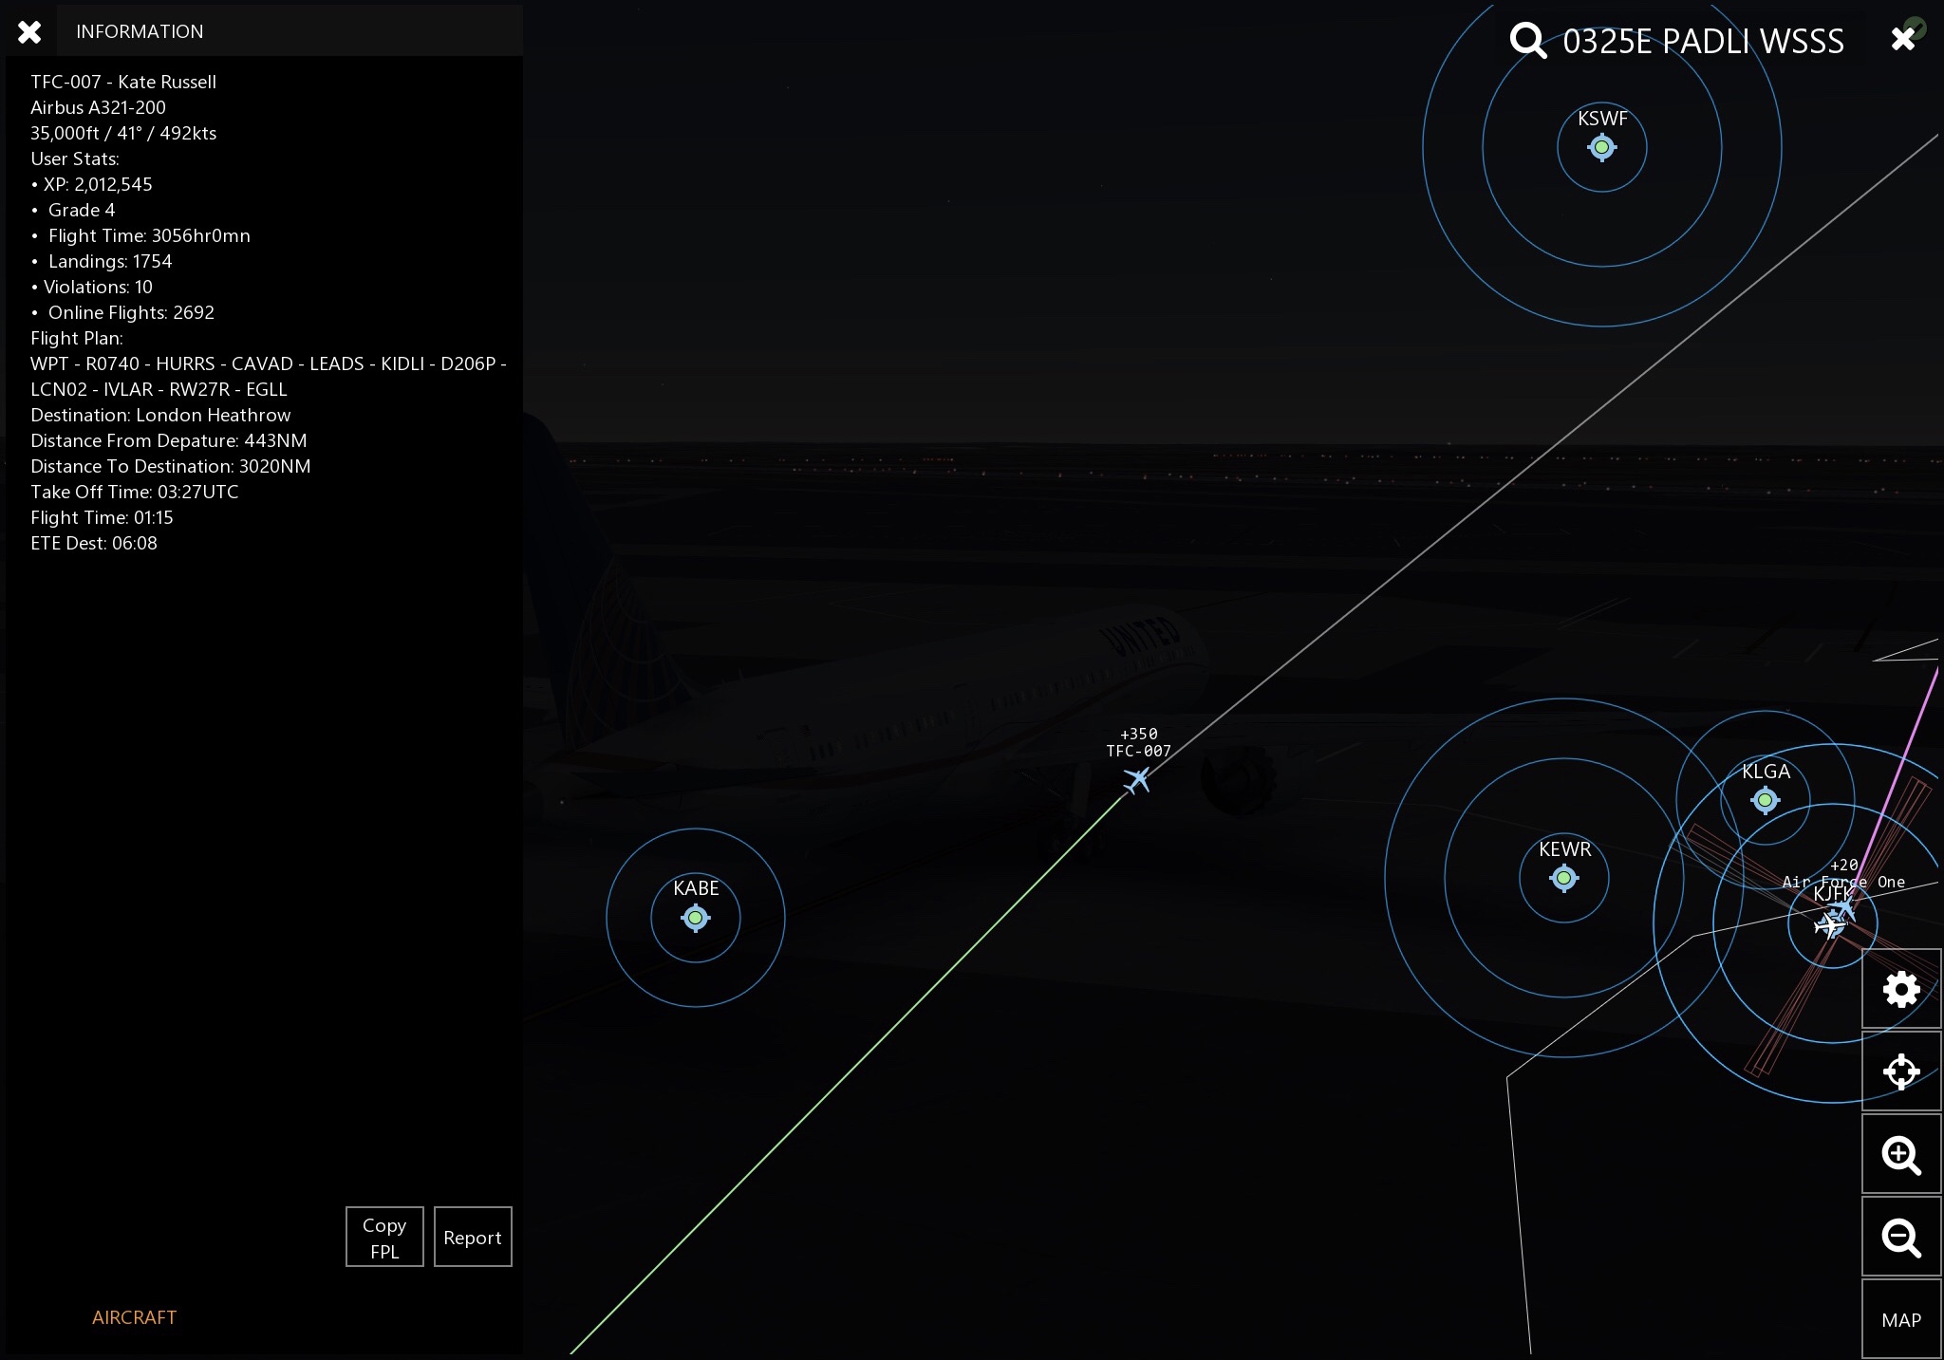This screenshot has width=1944, height=1360.
Task: Zoom out on the map
Action: click(1900, 1238)
